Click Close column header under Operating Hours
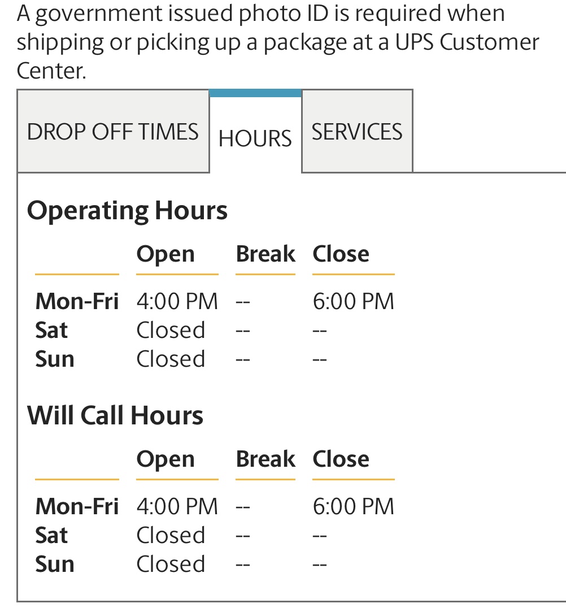This screenshot has height=612, width=566. (341, 254)
